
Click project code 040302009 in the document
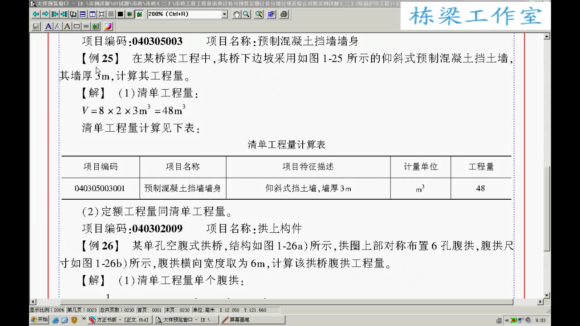[157, 229]
